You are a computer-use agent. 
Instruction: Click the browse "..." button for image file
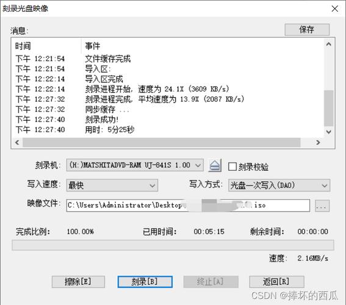pos(322,206)
